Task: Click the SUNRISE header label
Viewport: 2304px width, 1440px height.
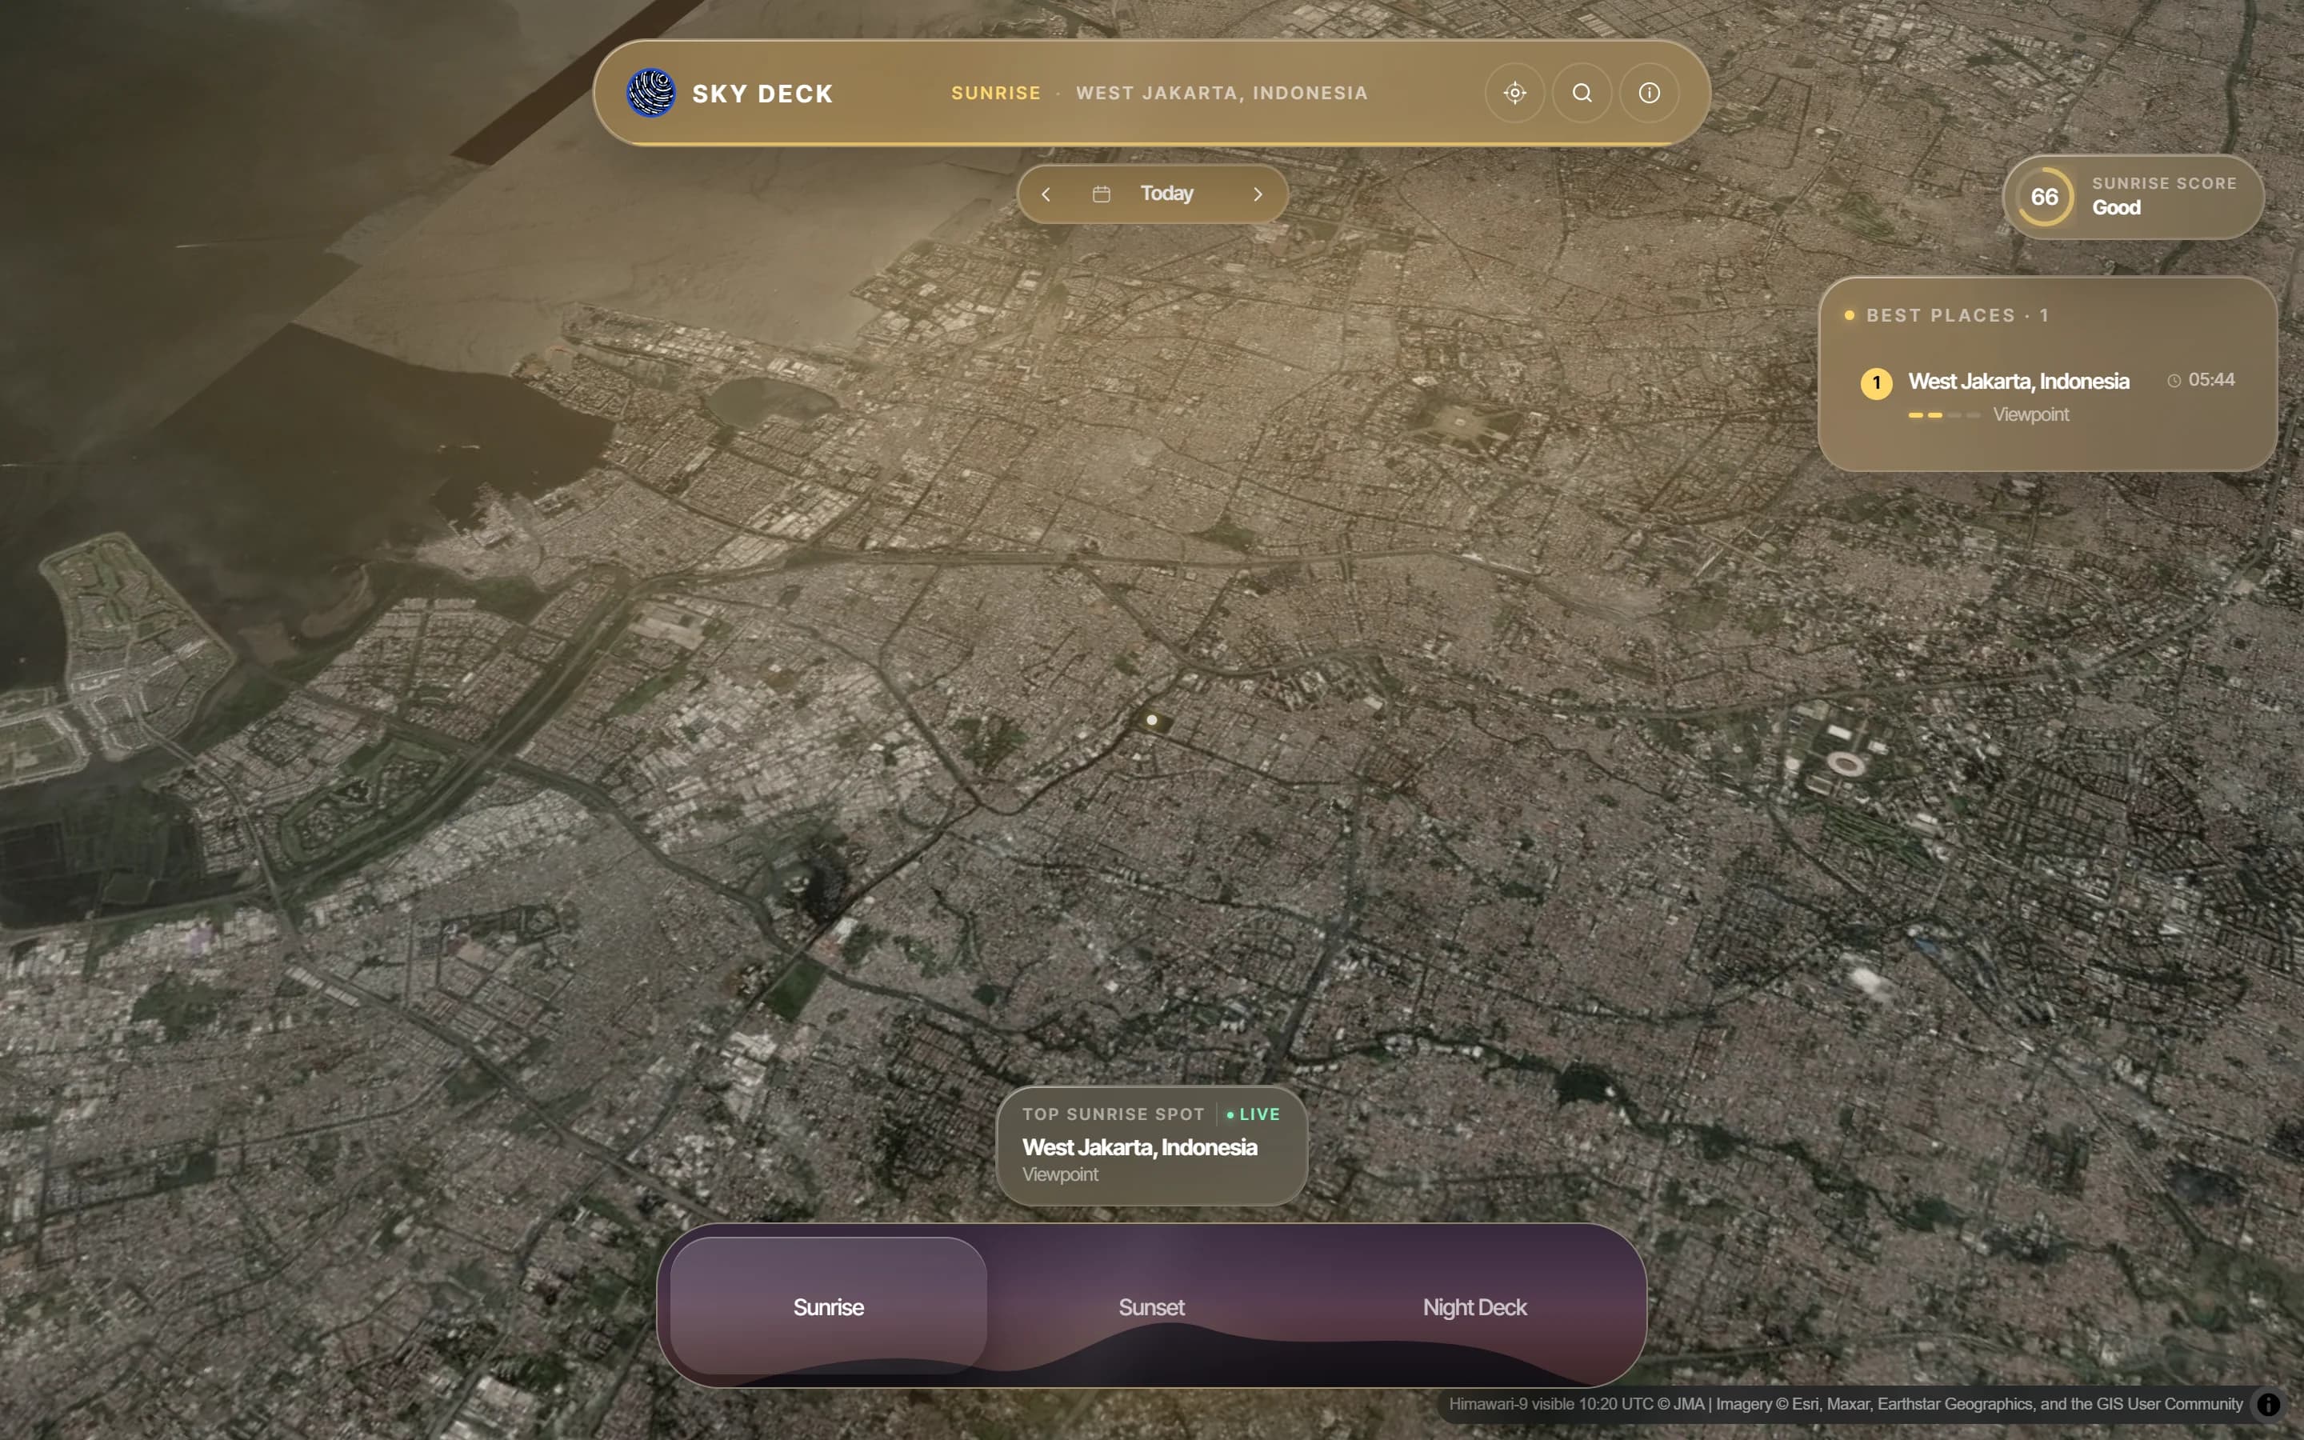Action: (x=996, y=94)
